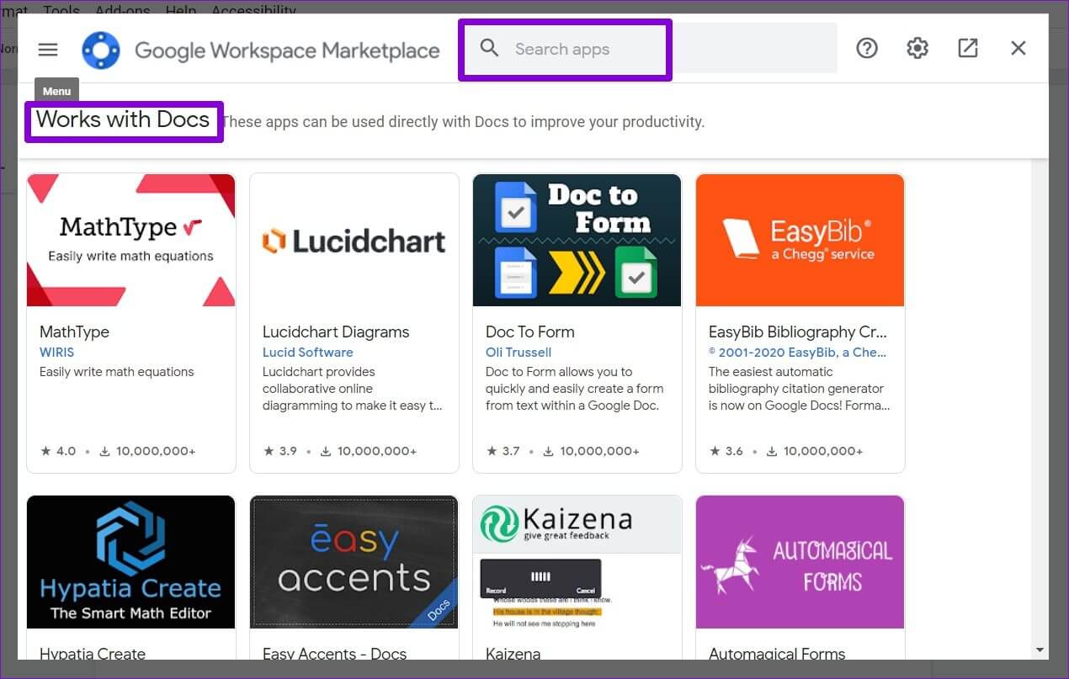The image size is (1069, 679).
Task: Click the Automagical Forms card title
Action: click(x=777, y=654)
